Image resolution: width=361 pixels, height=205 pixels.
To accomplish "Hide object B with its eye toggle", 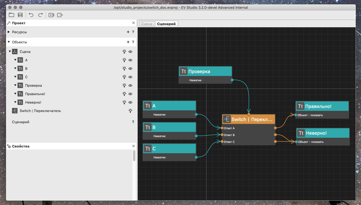I will [x=131, y=68].
